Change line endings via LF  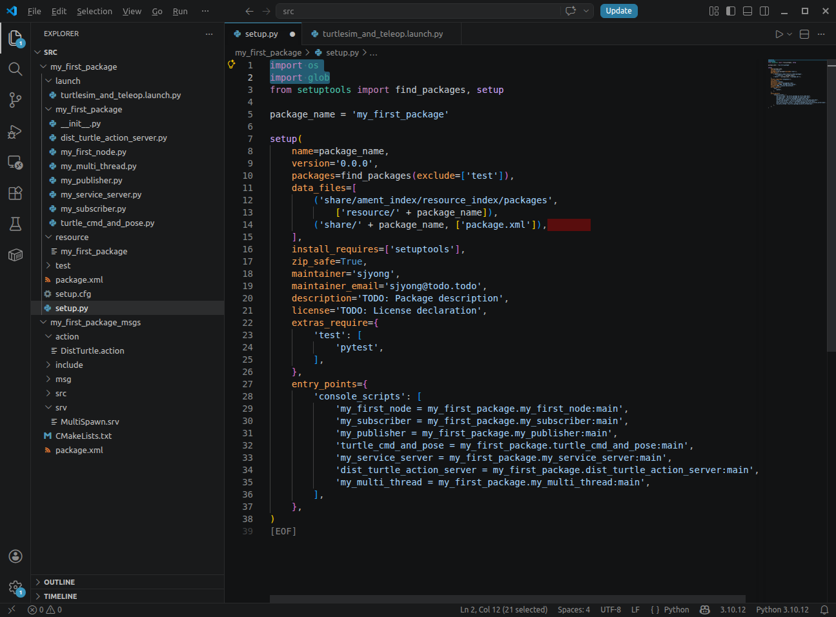tap(635, 609)
